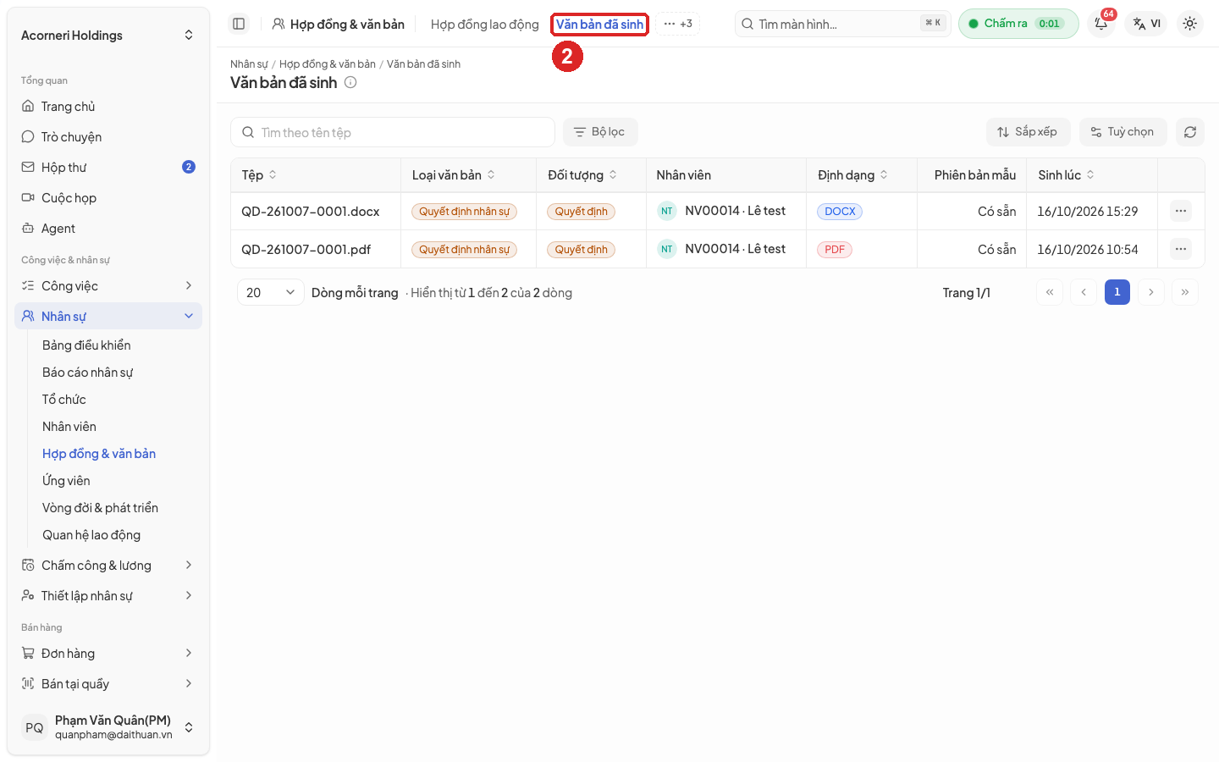This screenshot has height=762, width=1219.
Task: Expand the Chấm công & lương menu
Action: pos(108,565)
